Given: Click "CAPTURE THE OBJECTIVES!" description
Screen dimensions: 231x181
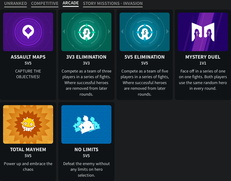Looking at the screenshot, I should (28, 74).
